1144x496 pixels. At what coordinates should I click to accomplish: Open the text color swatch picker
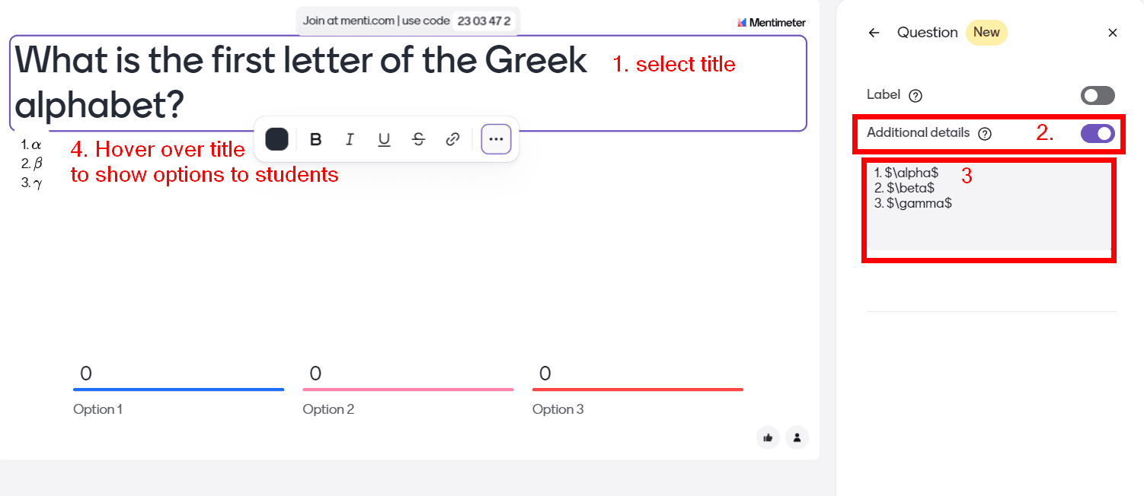(276, 138)
